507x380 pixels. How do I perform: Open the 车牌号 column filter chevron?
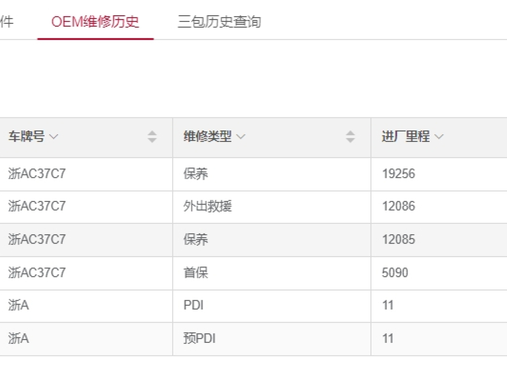coord(54,137)
